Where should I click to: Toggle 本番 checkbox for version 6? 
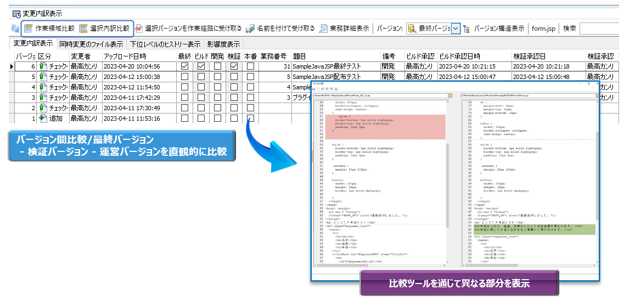250,66
